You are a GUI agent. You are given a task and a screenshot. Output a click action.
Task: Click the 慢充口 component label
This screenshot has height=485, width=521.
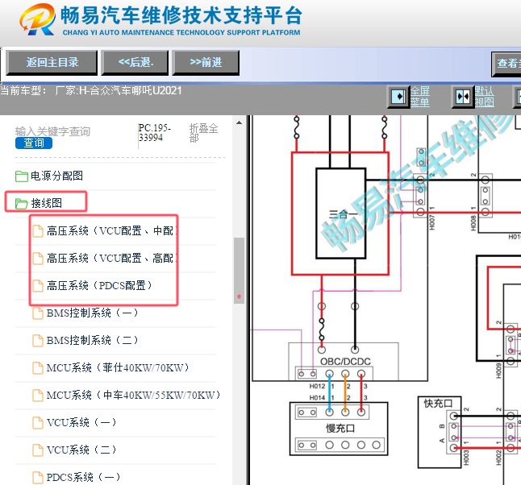click(340, 429)
